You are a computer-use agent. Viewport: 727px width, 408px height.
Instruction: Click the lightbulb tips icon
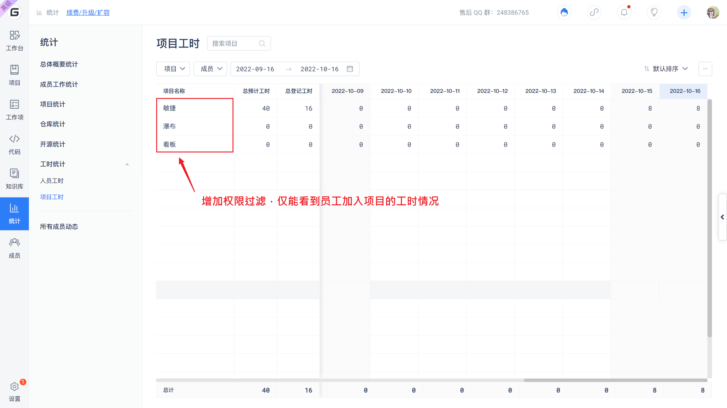(x=654, y=12)
